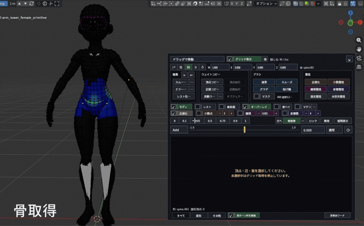Click the viewport gizmo globe icon

pos(288,4)
